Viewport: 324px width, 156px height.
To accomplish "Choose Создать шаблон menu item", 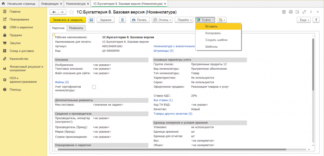I will [218, 40].
